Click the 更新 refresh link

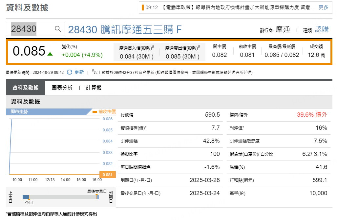(x=79, y=72)
